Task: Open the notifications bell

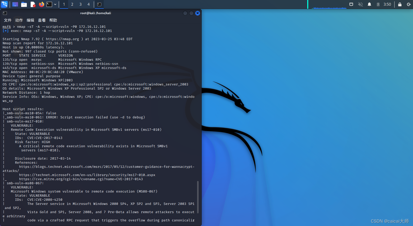Action: [x=369, y=4]
